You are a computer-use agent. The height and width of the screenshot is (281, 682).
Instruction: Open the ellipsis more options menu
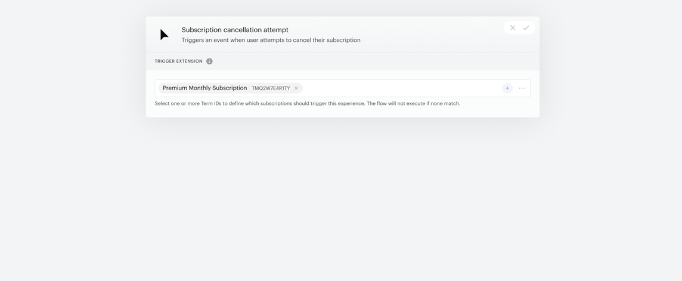522,88
